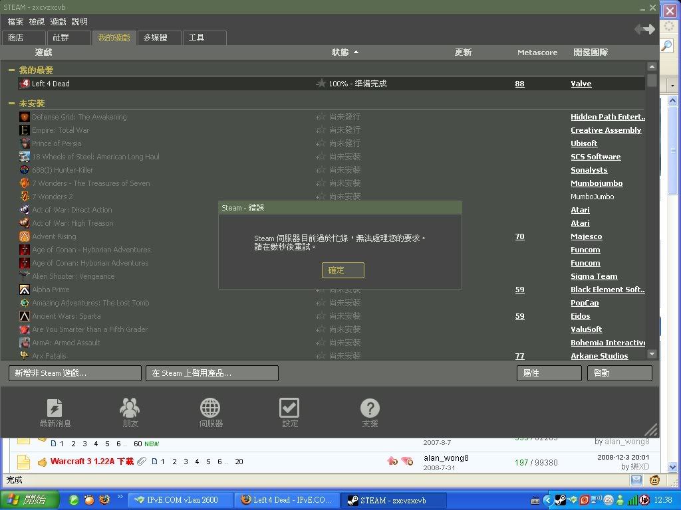
Task: Click the back/forward arrows icon
Action: click(x=644, y=29)
